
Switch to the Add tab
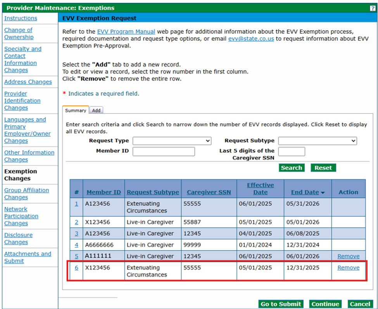(x=96, y=110)
